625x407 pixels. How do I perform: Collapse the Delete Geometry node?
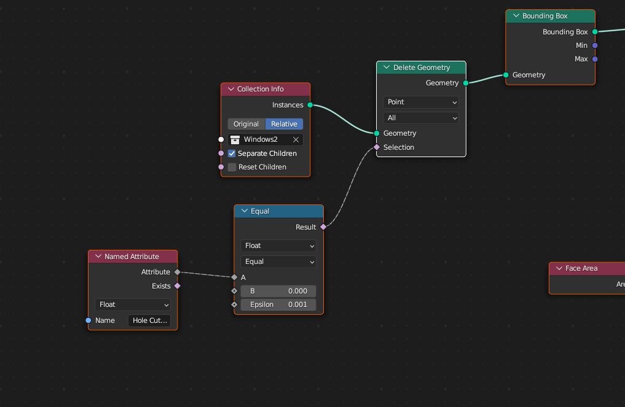386,68
